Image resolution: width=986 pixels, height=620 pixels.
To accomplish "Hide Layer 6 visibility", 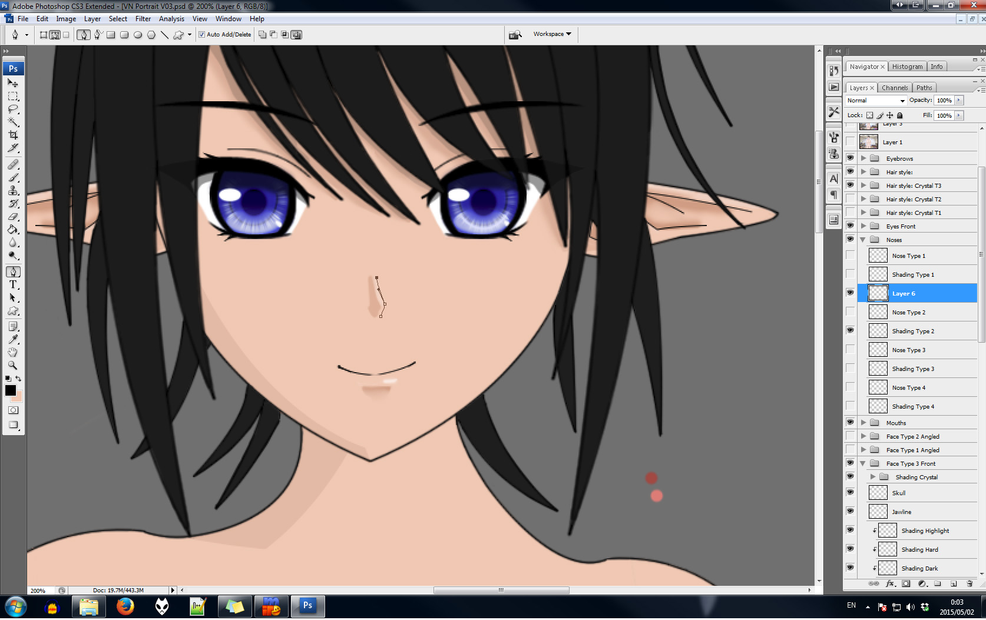I will pyautogui.click(x=850, y=293).
